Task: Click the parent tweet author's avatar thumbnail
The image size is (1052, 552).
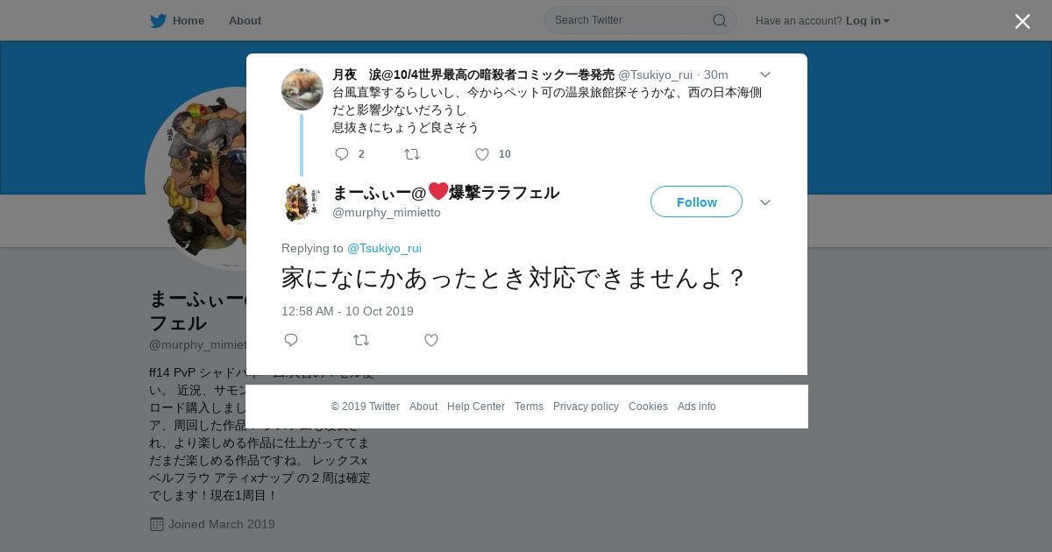Action: pyautogui.click(x=302, y=89)
